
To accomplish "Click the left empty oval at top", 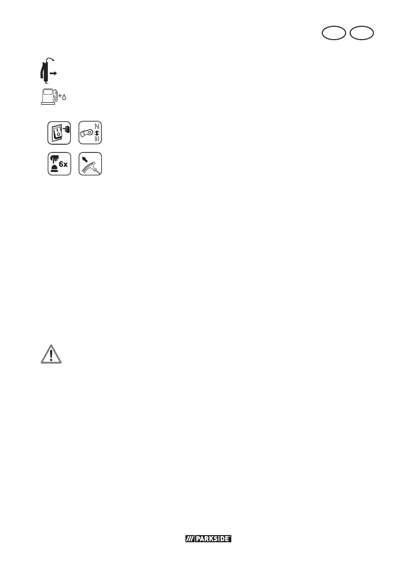I will [334, 33].
